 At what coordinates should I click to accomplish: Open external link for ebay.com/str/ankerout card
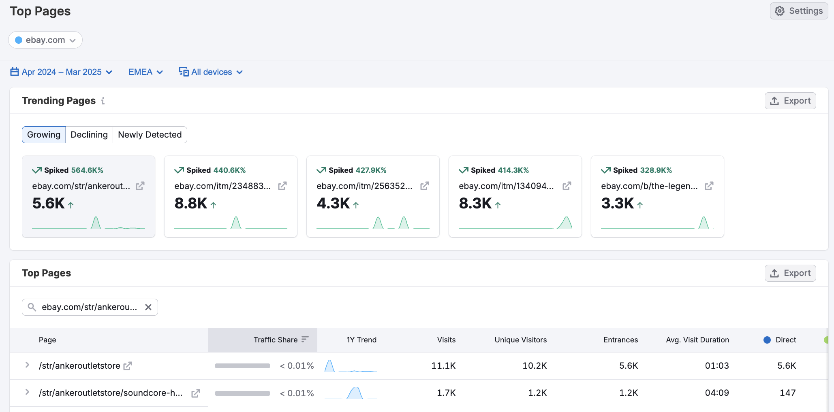click(140, 186)
